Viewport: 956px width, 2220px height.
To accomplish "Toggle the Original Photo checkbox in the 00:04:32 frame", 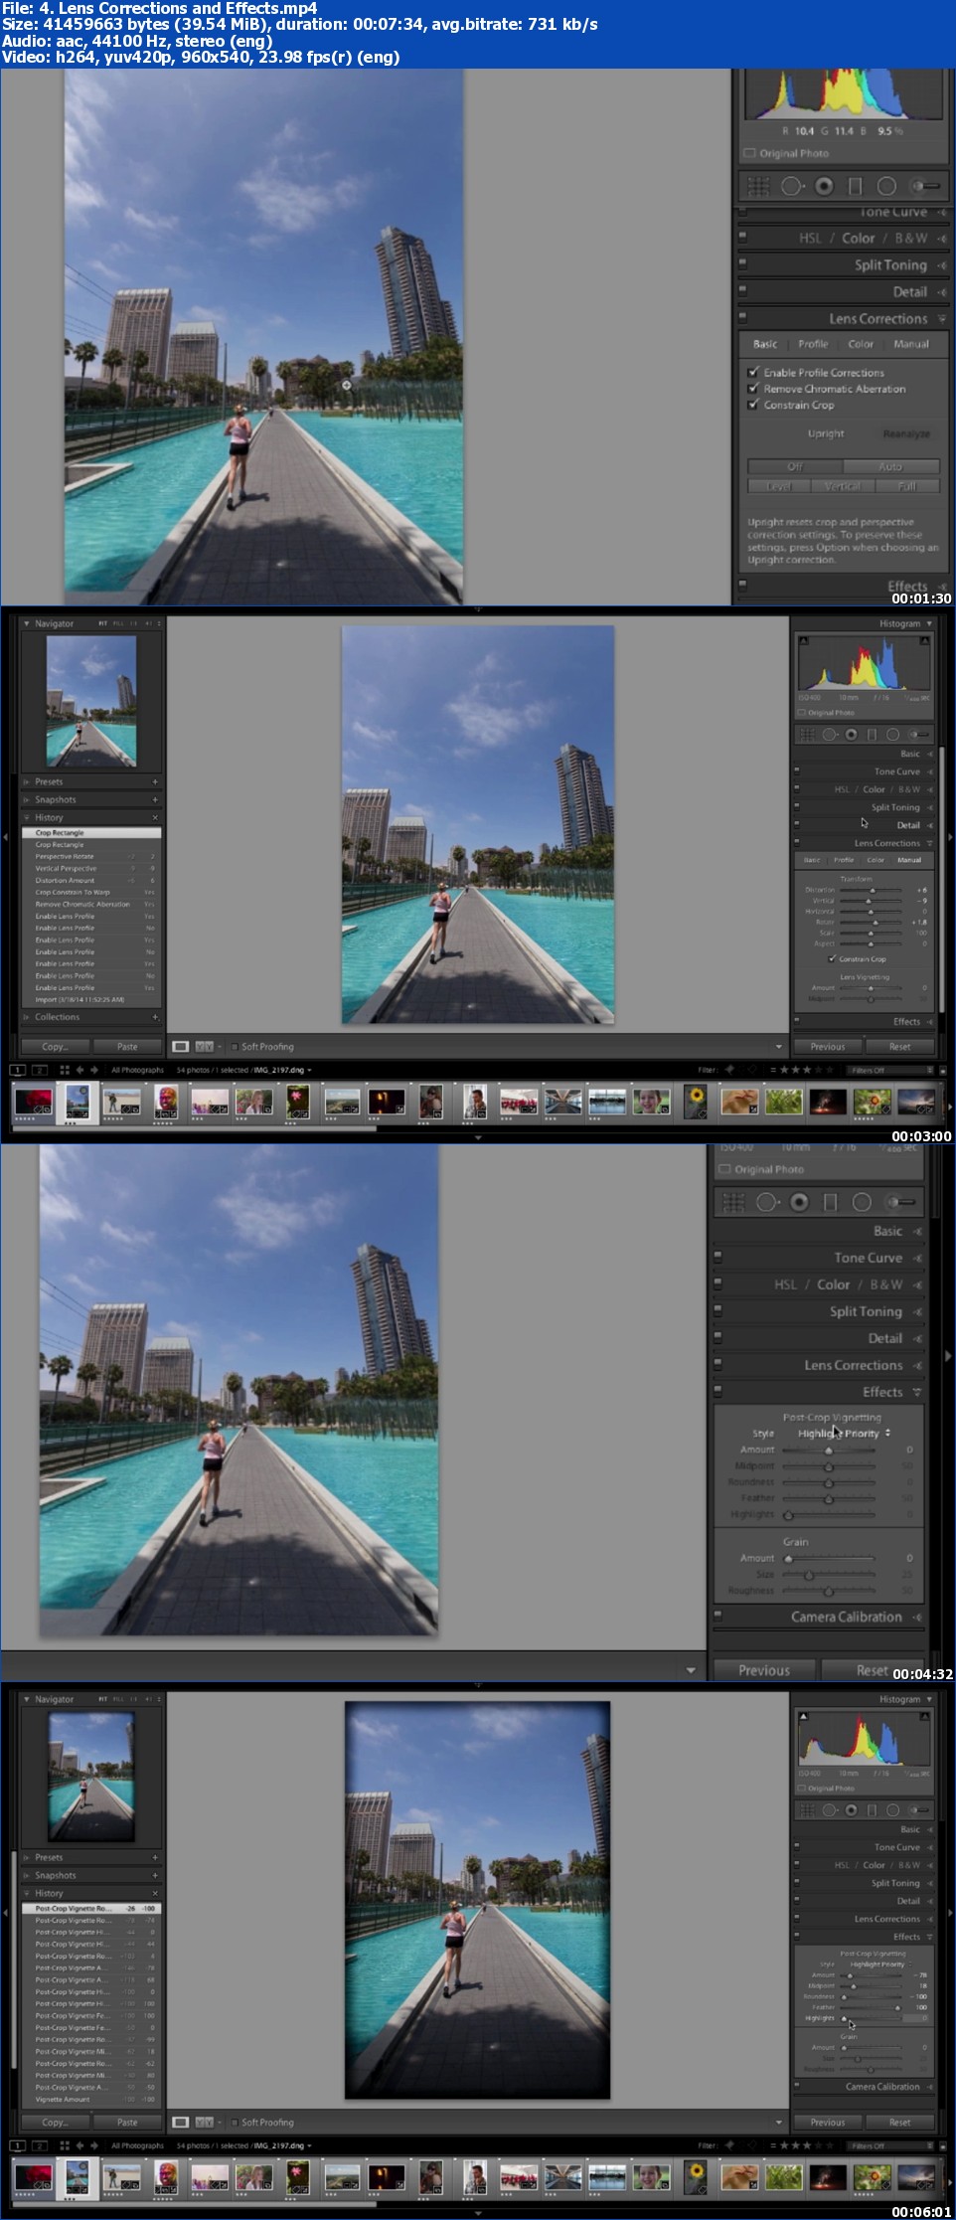I will (724, 1169).
